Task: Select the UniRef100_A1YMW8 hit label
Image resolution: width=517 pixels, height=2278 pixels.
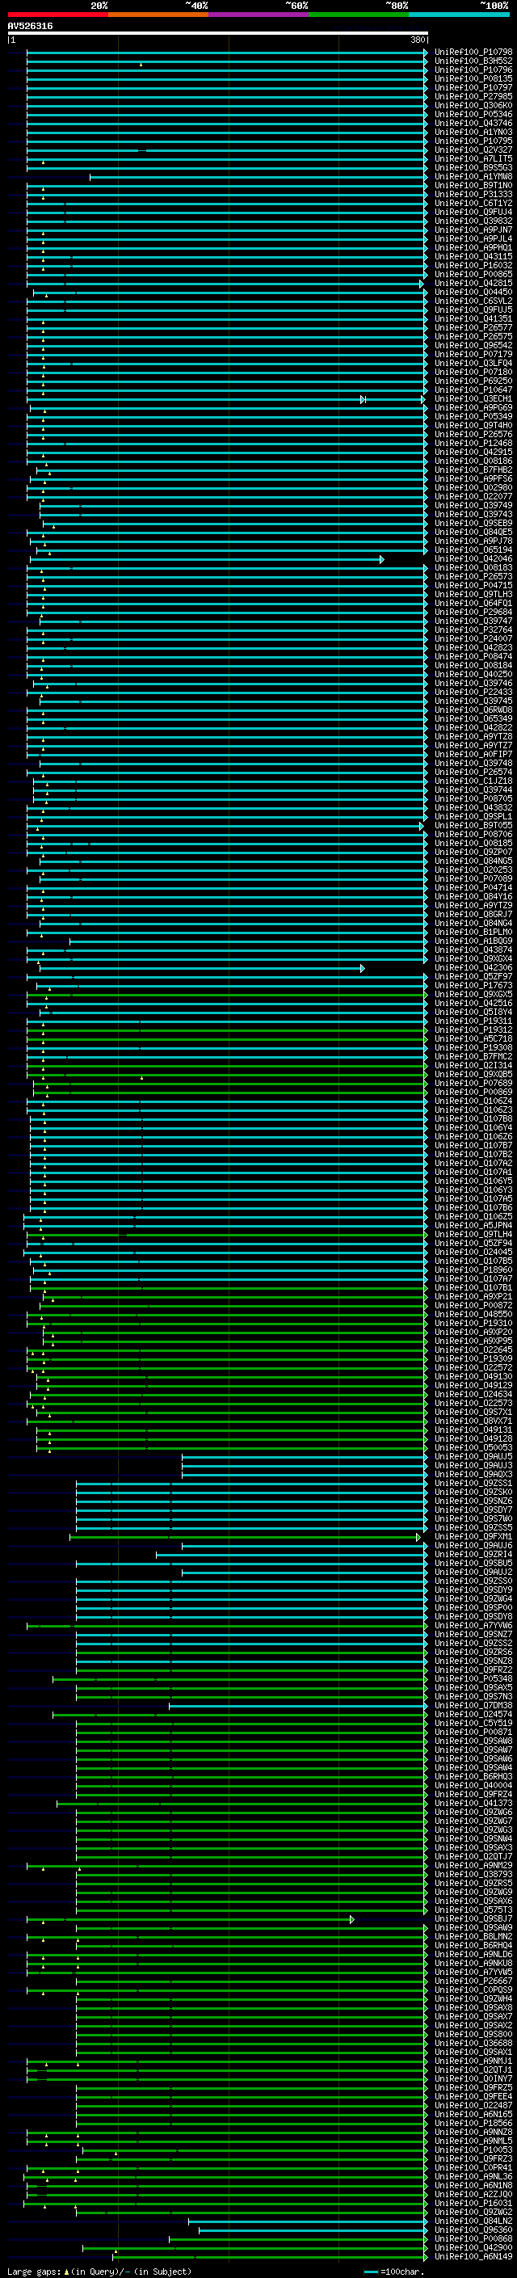Action: pos(473,177)
